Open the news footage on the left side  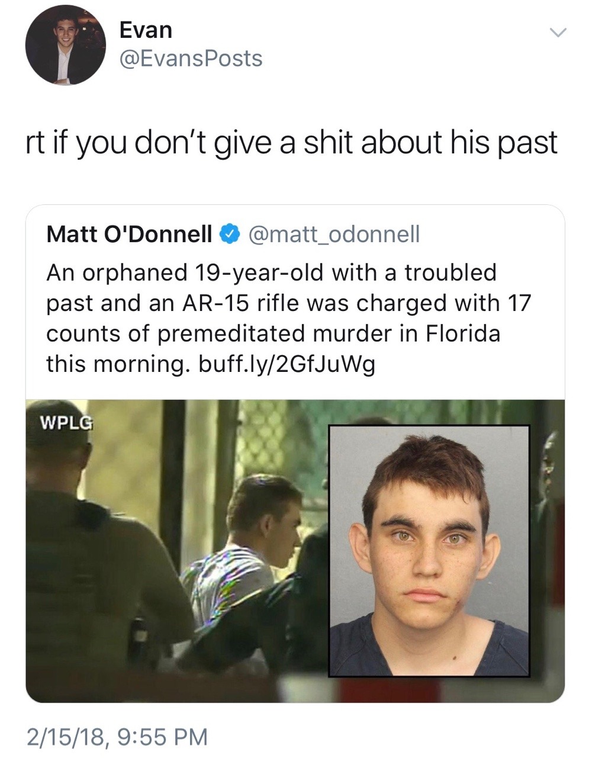point(177,551)
